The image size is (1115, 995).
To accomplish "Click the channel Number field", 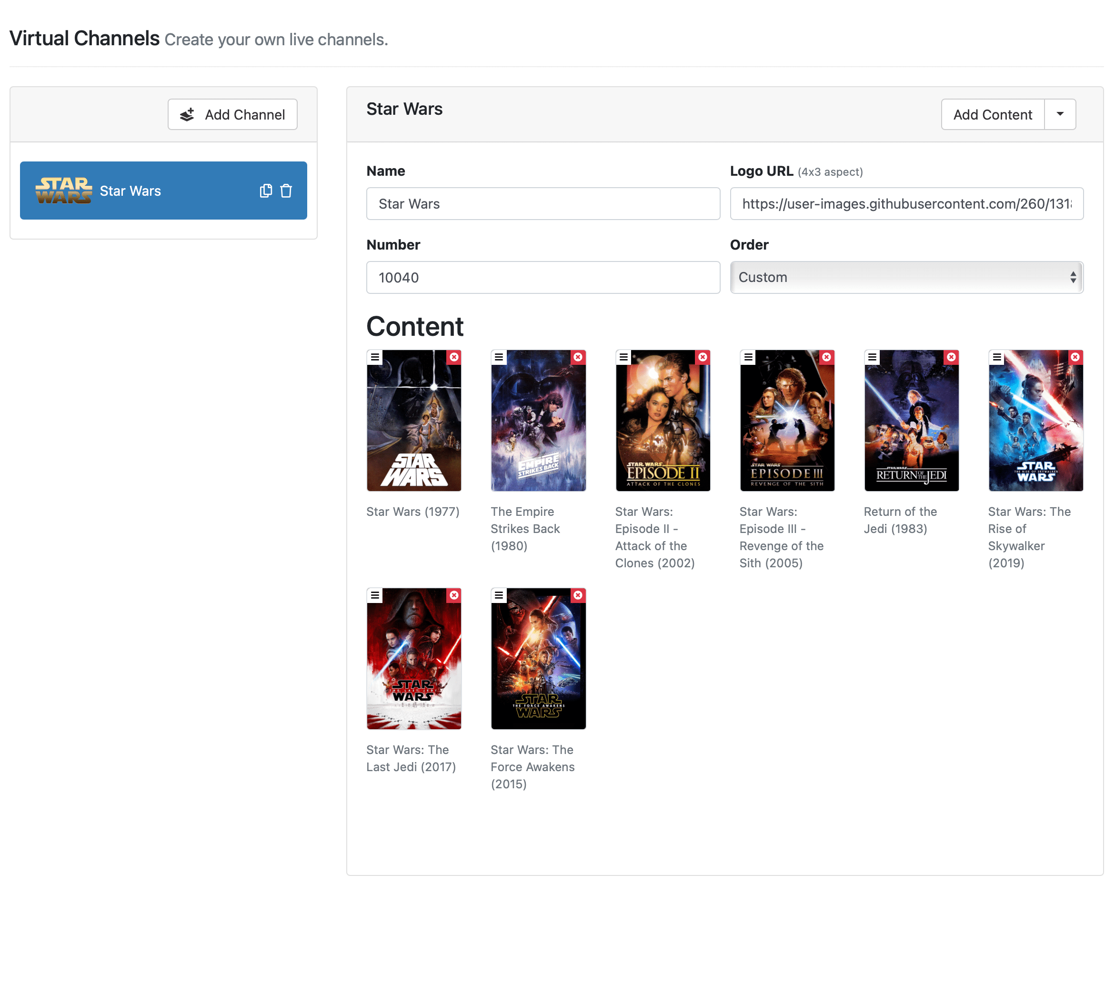I will (x=543, y=277).
